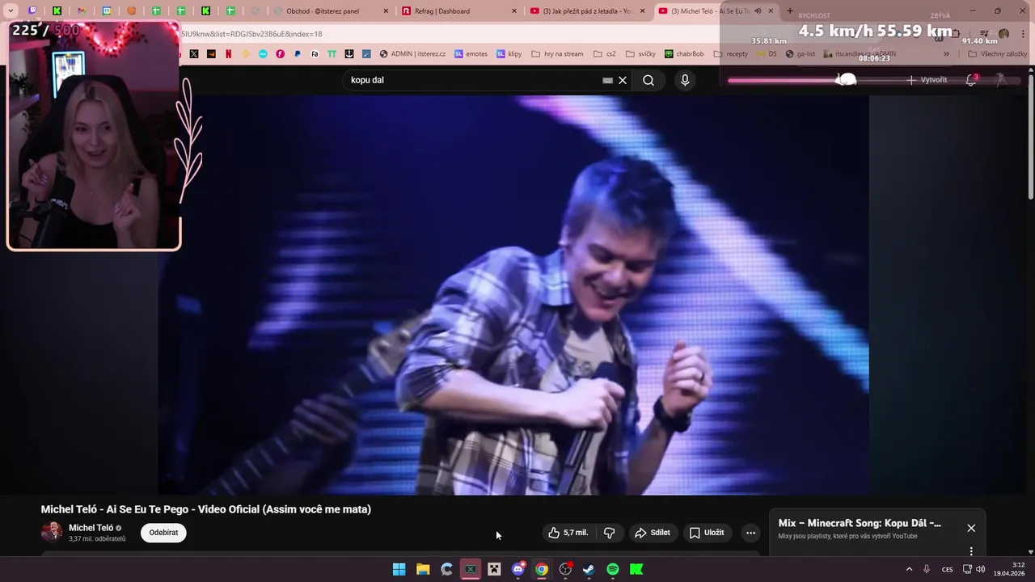The width and height of the screenshot is (1035, 582).
Task: Open the 'recepty' bookmarks folder
Action: point(730,54)
